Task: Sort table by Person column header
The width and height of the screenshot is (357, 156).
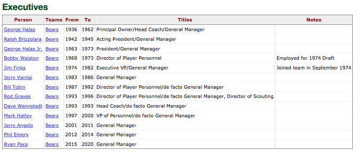Action: coord(23,20)
